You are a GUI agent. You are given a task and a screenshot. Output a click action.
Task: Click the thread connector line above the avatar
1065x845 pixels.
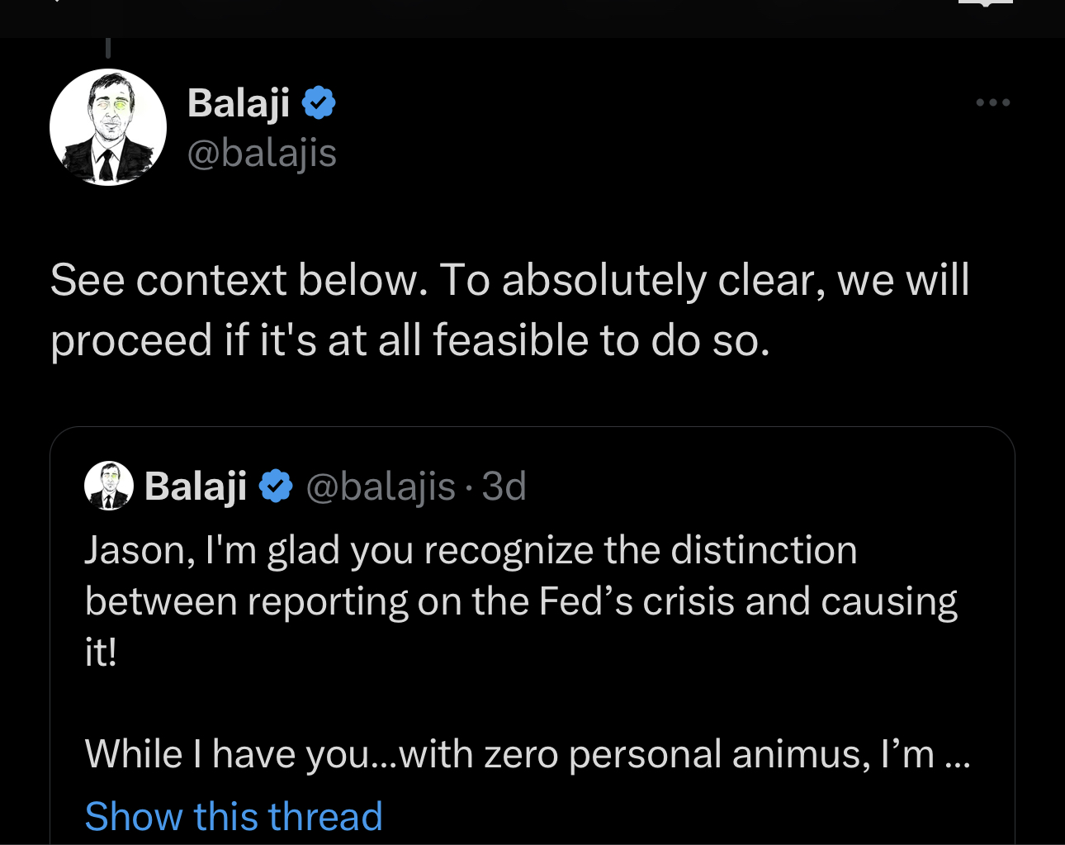pyautogui.click(x=108, y=48)
